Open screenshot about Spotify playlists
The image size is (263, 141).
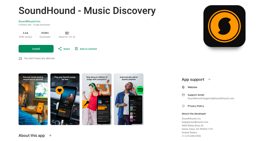[x=129, y=99]
